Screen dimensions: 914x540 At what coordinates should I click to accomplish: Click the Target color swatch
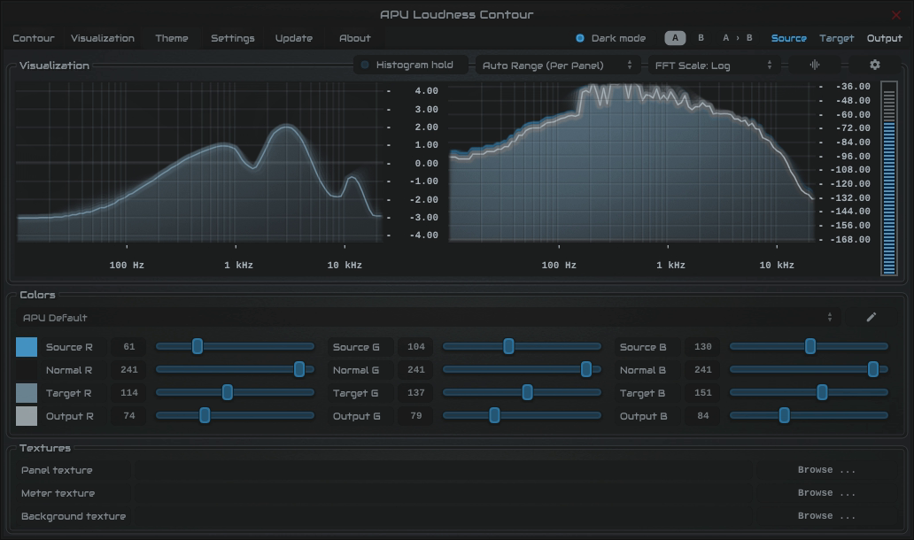pos(27,393)
